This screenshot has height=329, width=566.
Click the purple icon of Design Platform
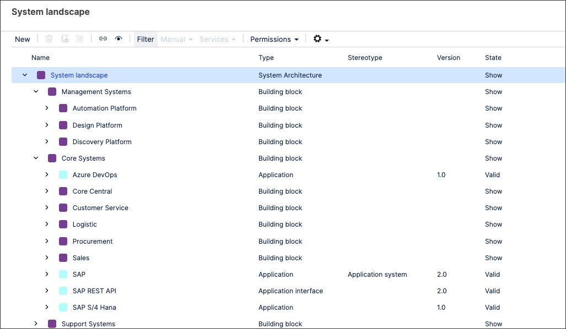63,125
